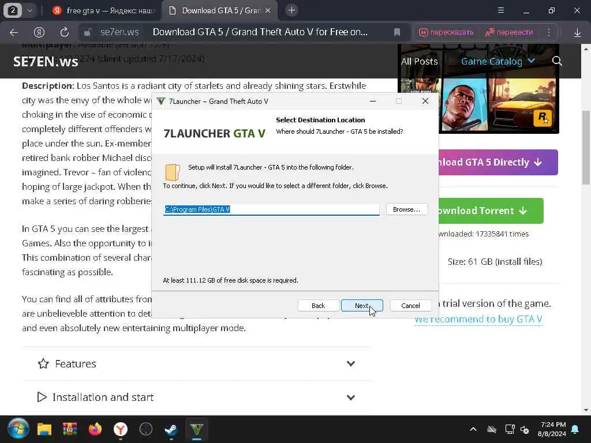Close the Download GTA 5 tab
Viewport: 591px width, 443px height.
(x=268, y=10)
